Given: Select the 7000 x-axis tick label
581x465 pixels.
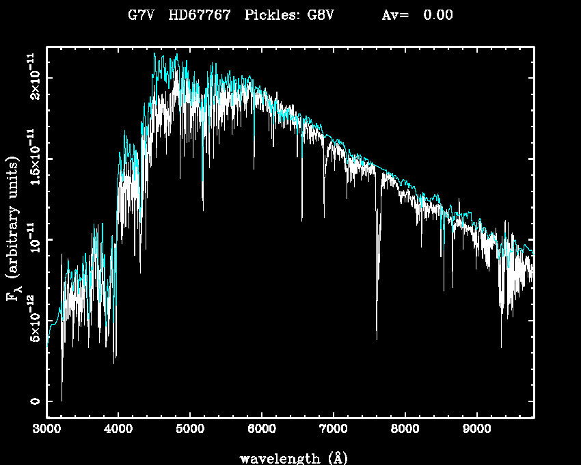Looking at the screenshot, I should (334, 429).
